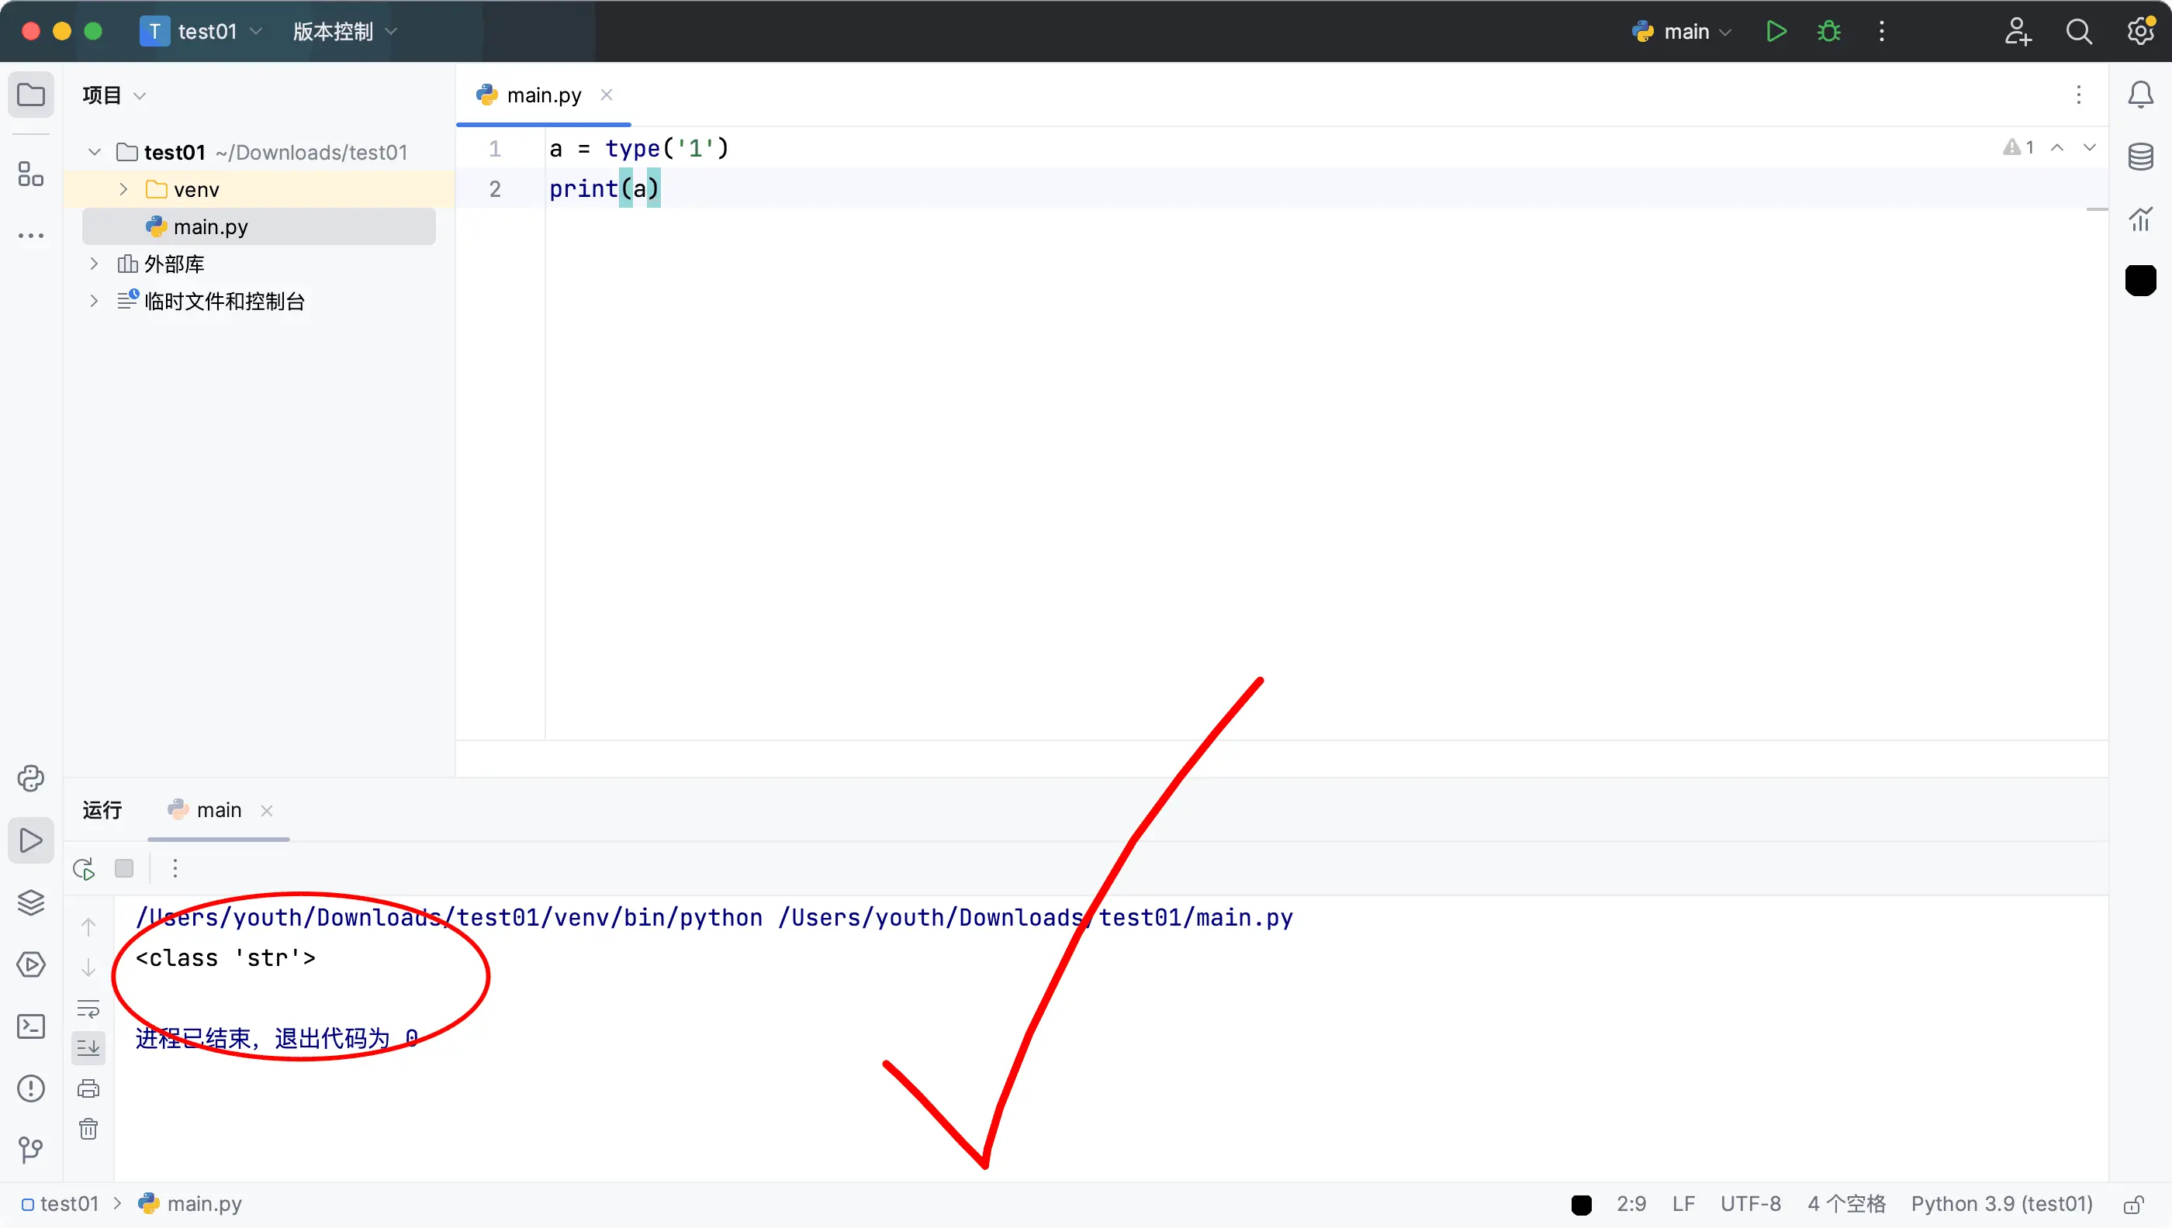Clear run output with the trash icon

tap(88, 1129)
